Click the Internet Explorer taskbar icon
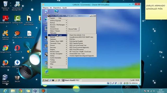The height and width of the screenshot is (93, 167). [x=5, y=91]
